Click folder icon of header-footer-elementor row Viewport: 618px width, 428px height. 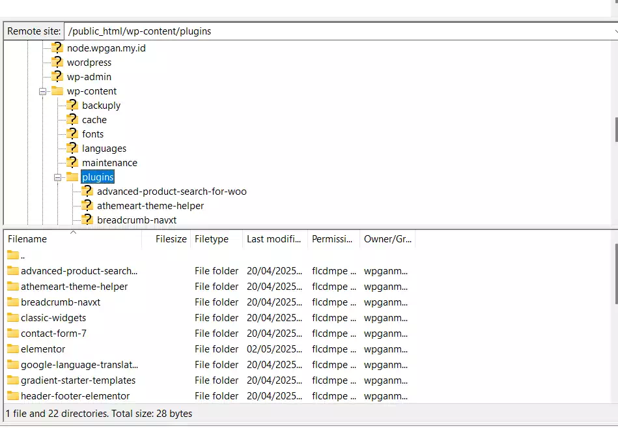tap(13, 396)
